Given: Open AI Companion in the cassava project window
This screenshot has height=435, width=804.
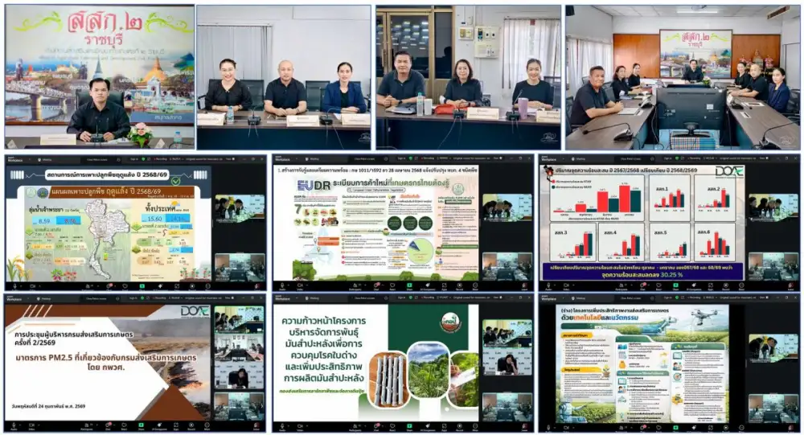Looking at the screenshot, I should tap(428, 427).
